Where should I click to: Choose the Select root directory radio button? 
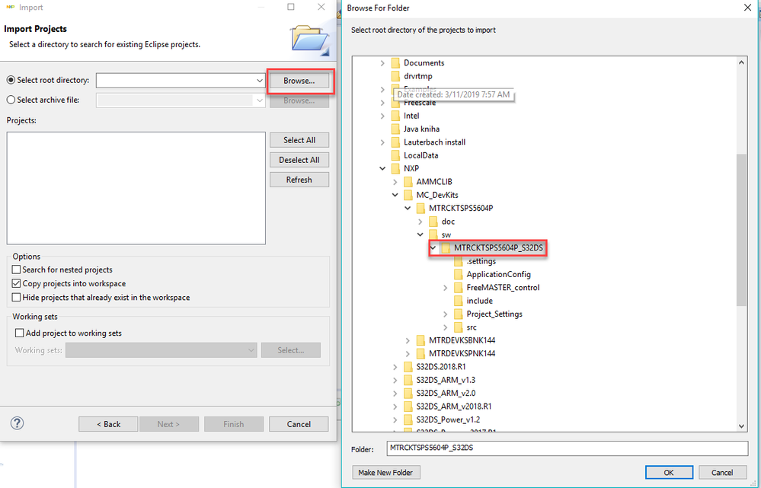click(x=11, y=80)
